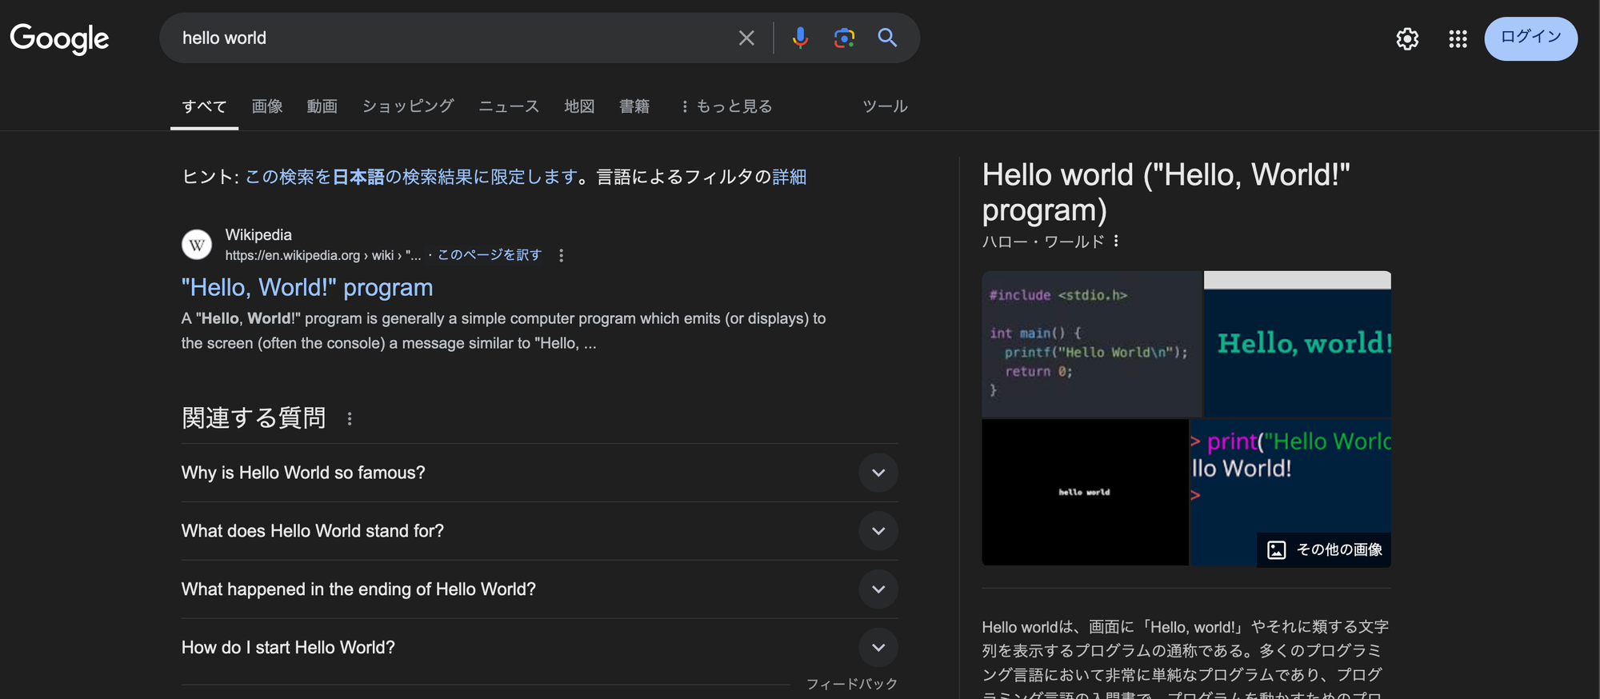Select the すべて tab
Viewport: 1600px width, 699px height.
click(204, 106)
